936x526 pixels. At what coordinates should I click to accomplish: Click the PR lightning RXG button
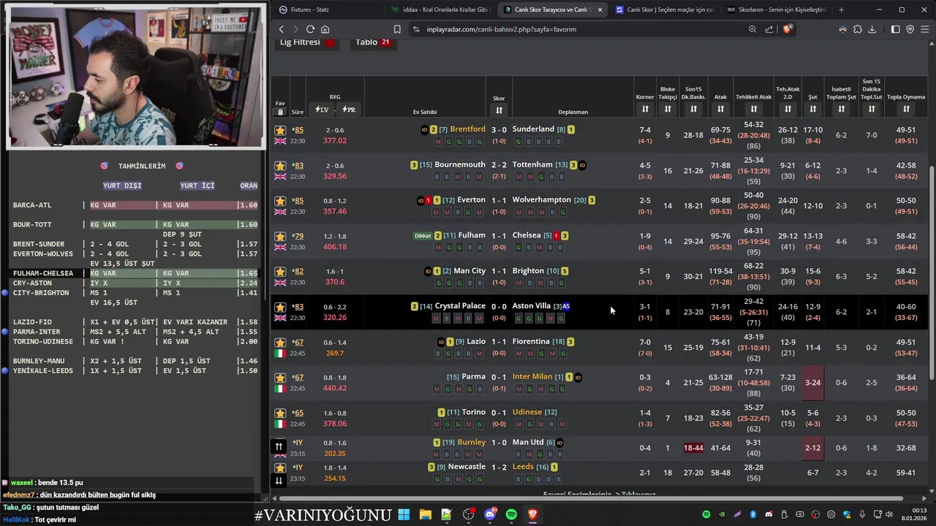click(349, 110)
